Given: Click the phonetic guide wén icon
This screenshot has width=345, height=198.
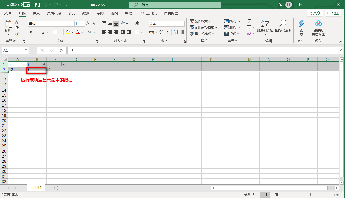Looking at the screenshot, I should click(x=90, y=32).
